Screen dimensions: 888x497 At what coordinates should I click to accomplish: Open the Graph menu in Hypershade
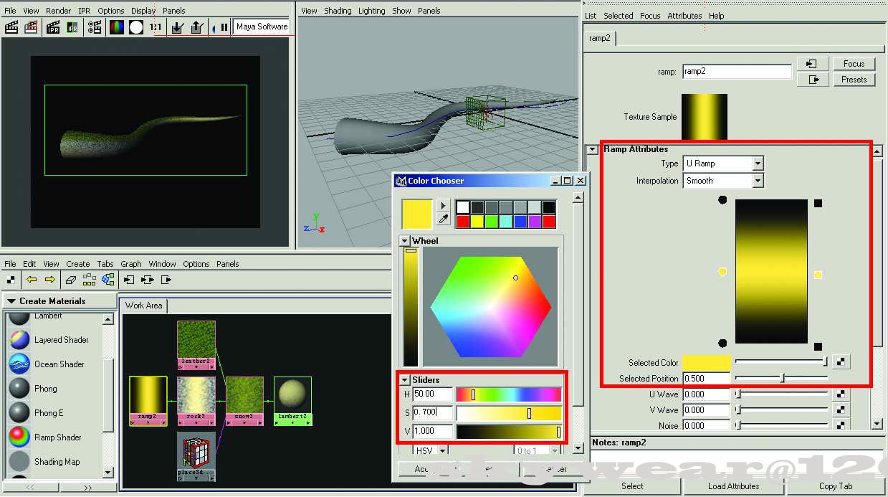point(131,264)
